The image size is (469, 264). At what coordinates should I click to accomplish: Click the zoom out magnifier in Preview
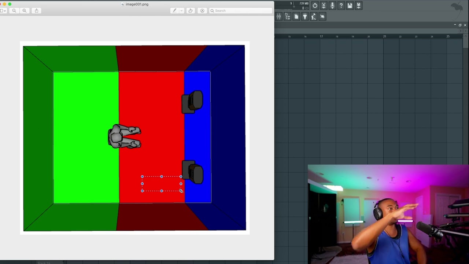[x=14, y=11]
